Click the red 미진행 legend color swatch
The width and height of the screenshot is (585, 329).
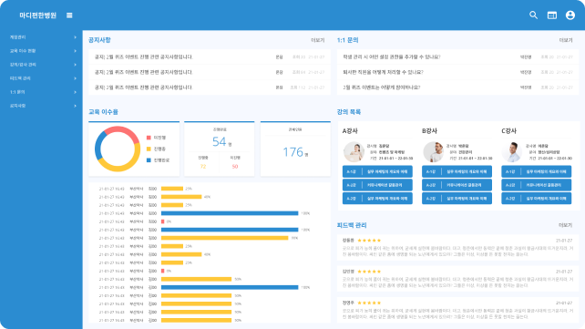tap(149, 138)
